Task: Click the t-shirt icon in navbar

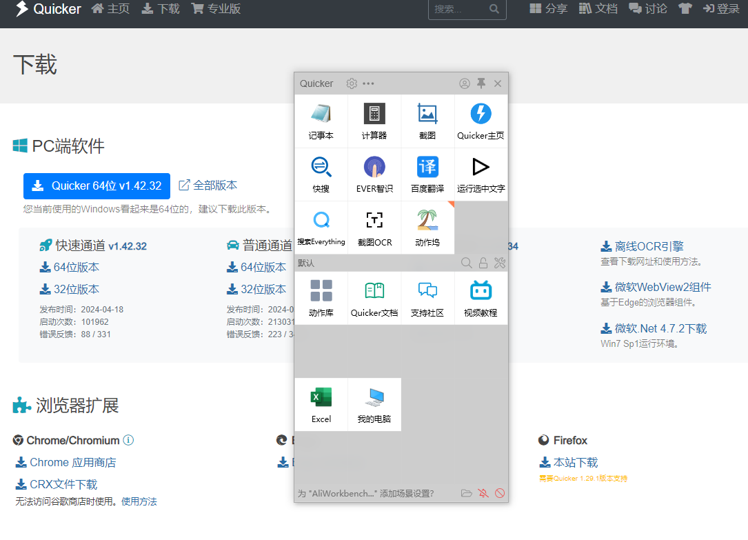Action: [x=685, y=8]
